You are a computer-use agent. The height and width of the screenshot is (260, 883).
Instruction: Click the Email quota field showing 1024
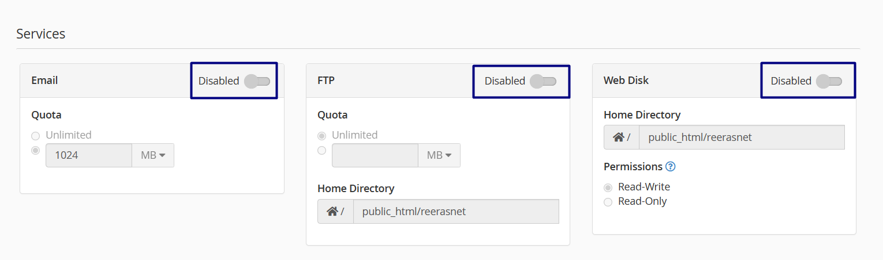pos(89,155)
